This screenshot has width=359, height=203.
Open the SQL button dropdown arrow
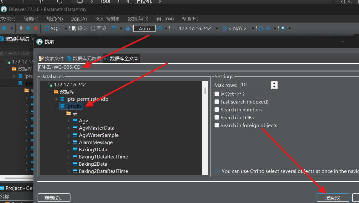66,29
